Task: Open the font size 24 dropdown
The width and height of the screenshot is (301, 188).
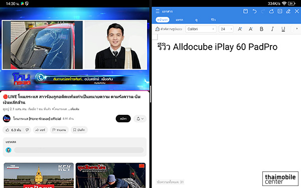Action: click(x=226, y=29)
